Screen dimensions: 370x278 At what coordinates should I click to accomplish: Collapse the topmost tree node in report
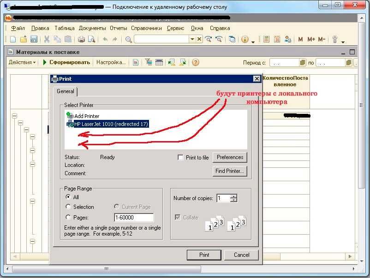pos(14,116)
